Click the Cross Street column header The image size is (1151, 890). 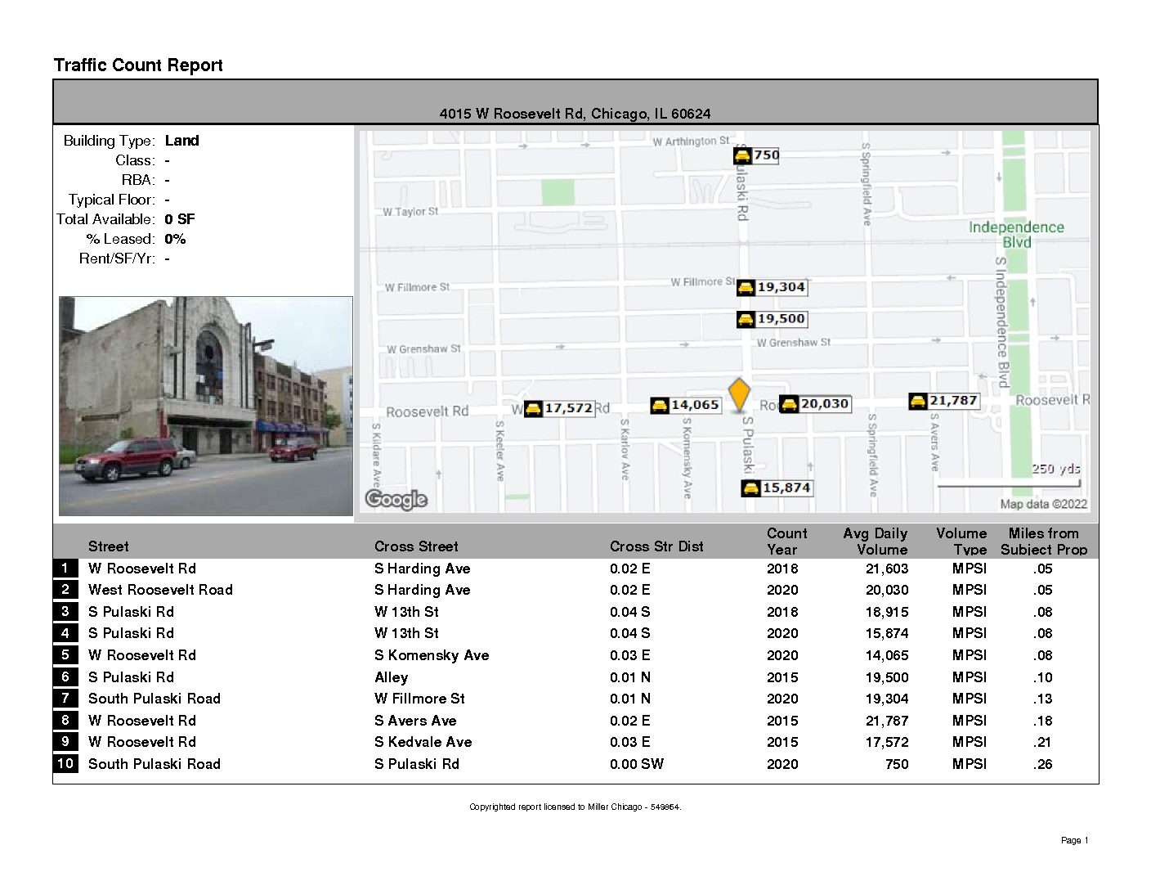point(416,546)
